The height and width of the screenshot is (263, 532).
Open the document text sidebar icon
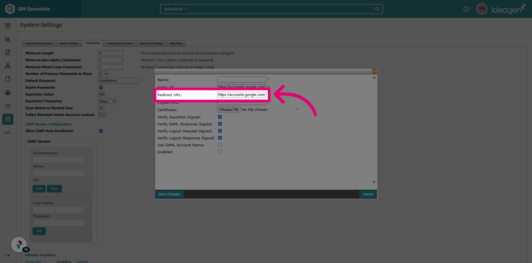[8, 52]
